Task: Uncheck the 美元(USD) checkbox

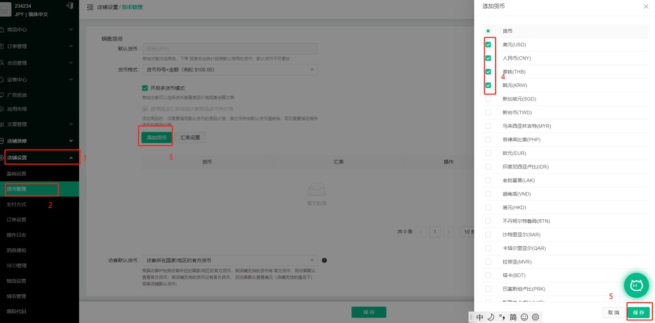Action: (x=488, y=45)
